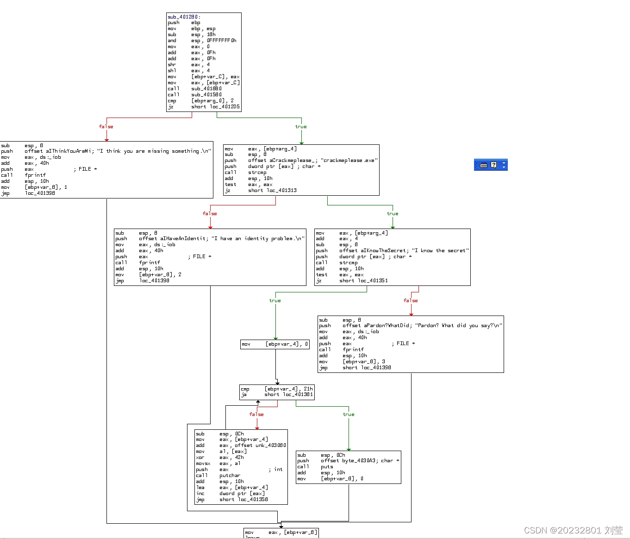The height and width of the screenshot is (539, 630).
Task: Click the call strcmp line in crackmeplease block
Action: [x=246, y=172]
